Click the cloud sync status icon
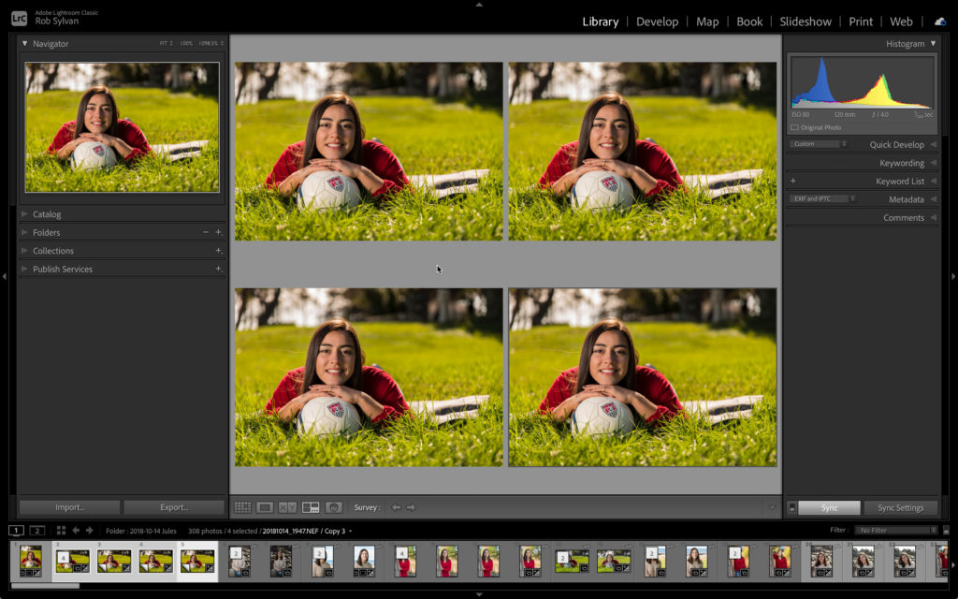The height and width of the screenshot is (599, 958). pyautogui.click(x=939, y=22)
